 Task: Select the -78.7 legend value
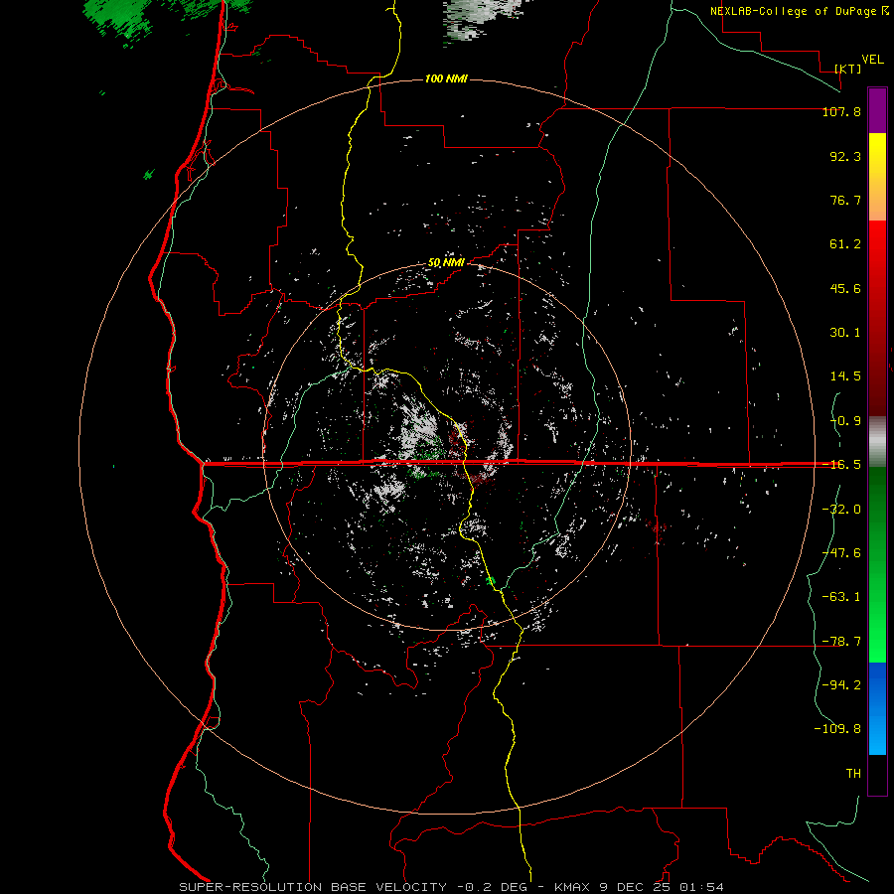tap(841, 642)
